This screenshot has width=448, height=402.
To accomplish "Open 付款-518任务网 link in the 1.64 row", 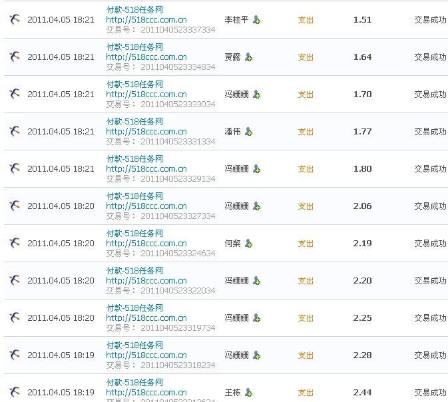I will 134,47.
